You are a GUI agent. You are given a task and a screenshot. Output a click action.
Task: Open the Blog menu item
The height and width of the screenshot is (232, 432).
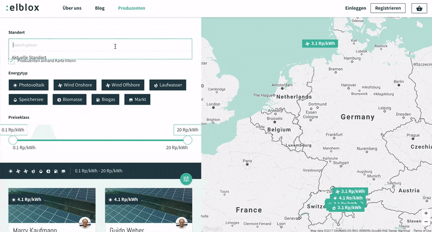100,8
